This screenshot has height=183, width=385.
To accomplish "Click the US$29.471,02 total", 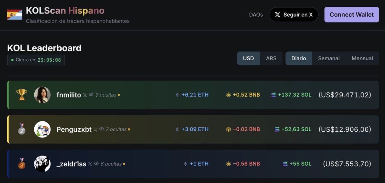I will coord(345,95).
